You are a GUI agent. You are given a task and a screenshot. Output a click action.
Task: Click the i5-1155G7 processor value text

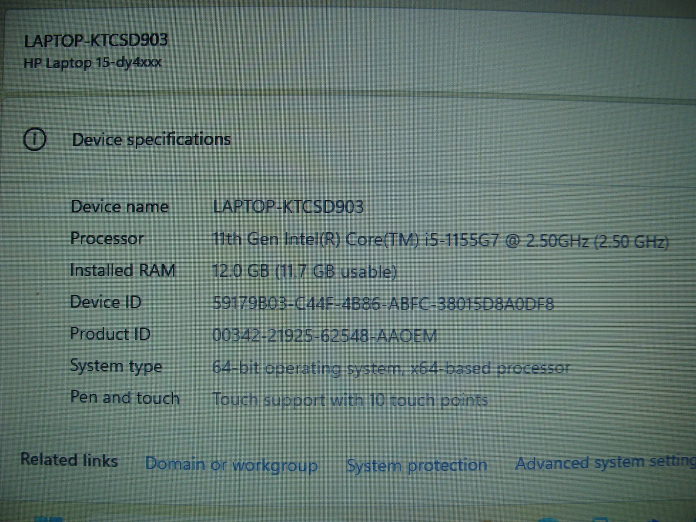[x=440, y=240]
